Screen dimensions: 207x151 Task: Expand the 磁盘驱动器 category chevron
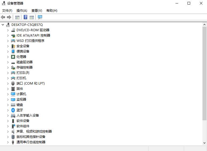click(x=8, y=62)
